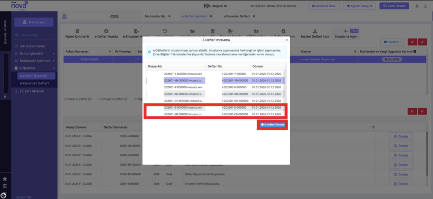
Task: Open Sık Kullanılanlar in sidebar
Action: click(33, 46)
